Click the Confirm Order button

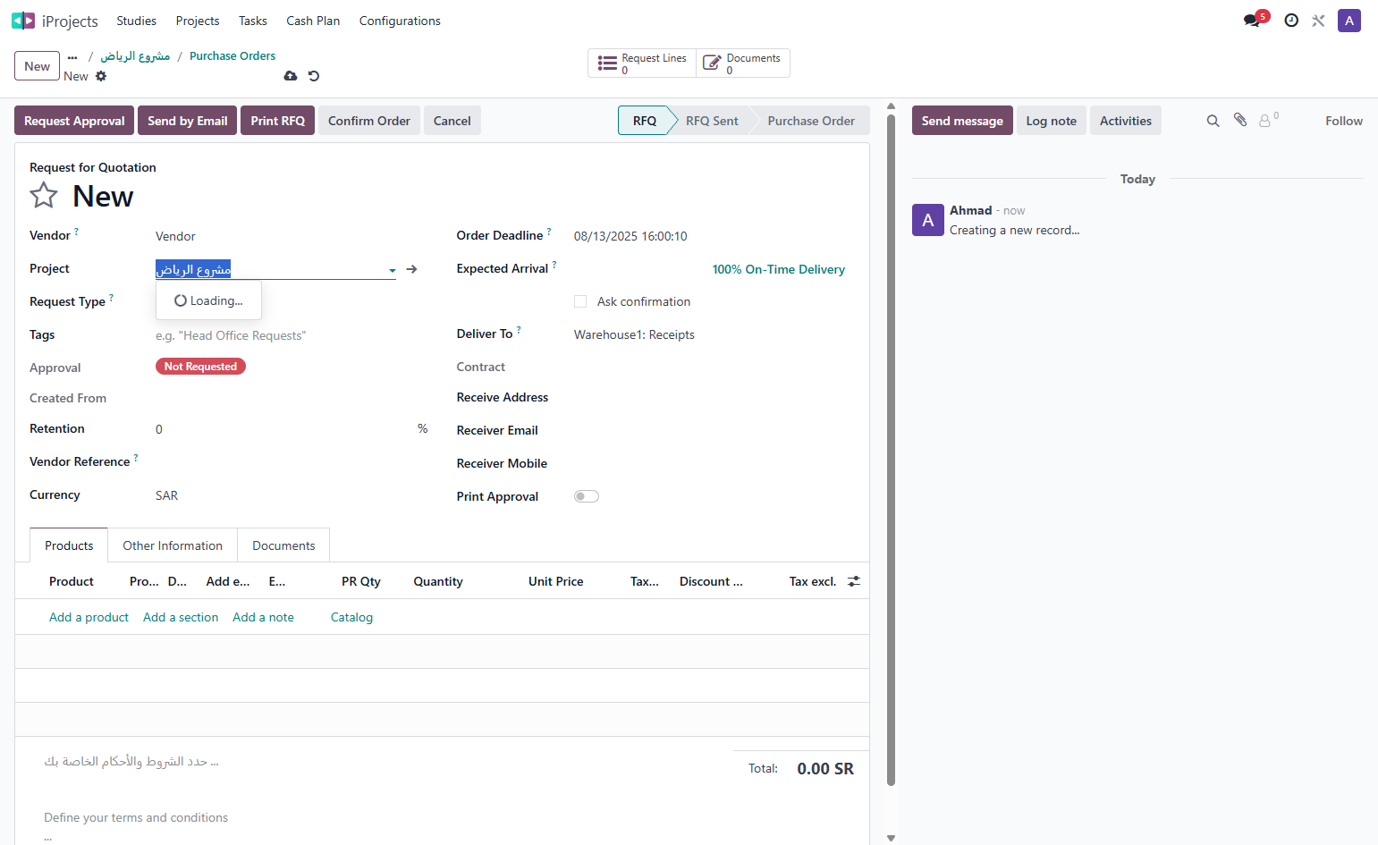(368, 121)
